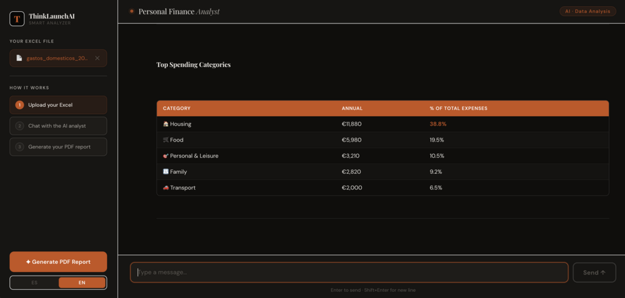Click the Food cart emoji icon
Screen dimensions: 625x298
(x=166, y=140)
